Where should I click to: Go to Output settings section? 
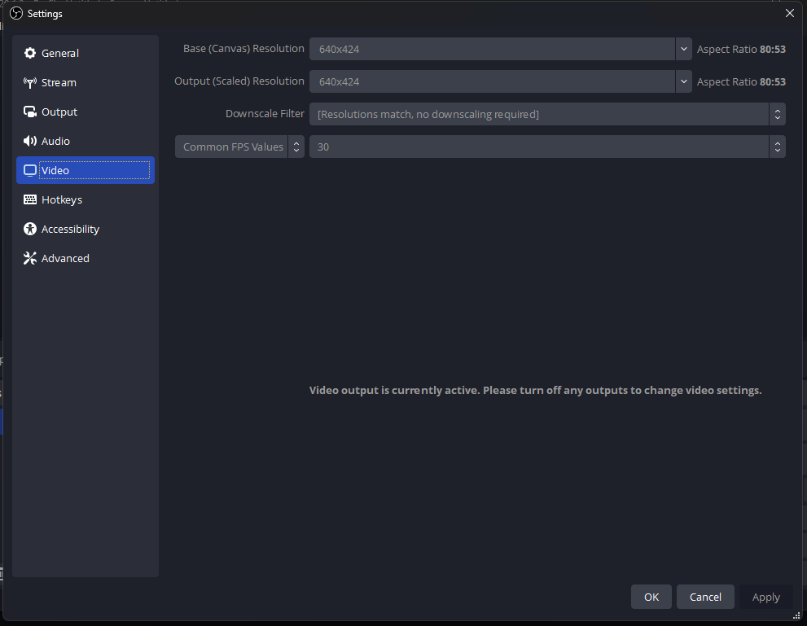(86, 112)
